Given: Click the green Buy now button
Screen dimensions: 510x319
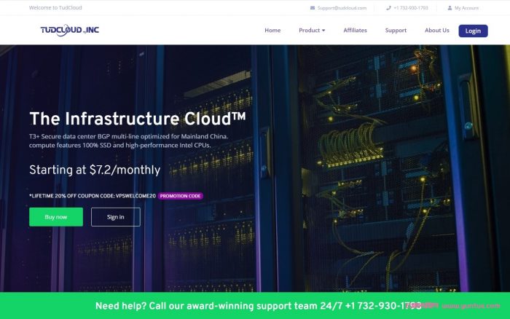Looking at the screenshot, I should [x=56, y=217].
